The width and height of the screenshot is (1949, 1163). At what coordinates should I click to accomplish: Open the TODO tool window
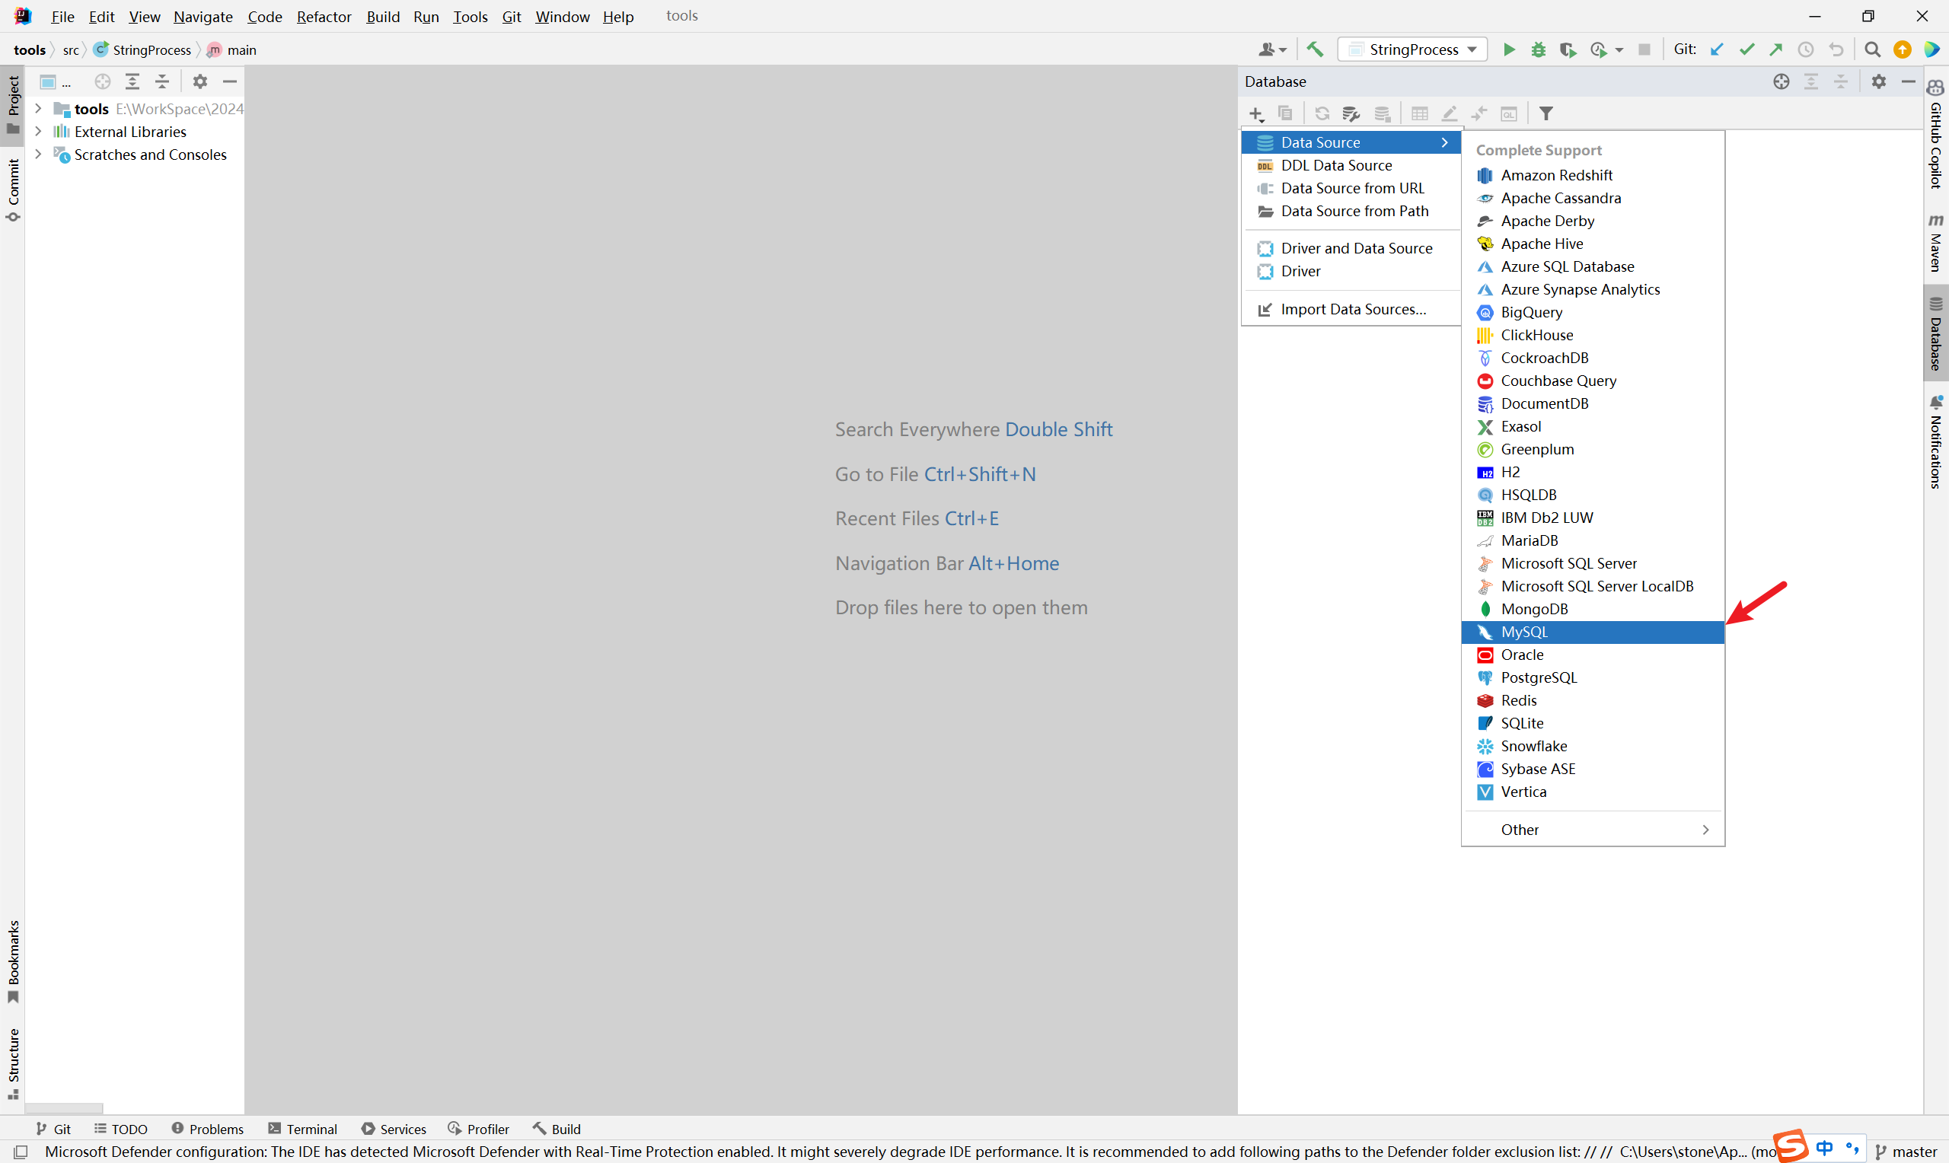point(122,1129)
